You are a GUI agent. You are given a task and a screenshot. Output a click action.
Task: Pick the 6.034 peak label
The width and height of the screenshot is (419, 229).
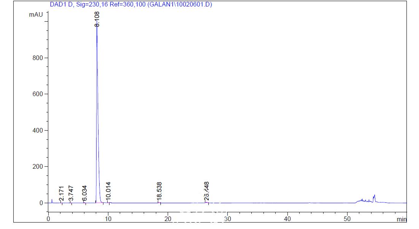[85, 193]
